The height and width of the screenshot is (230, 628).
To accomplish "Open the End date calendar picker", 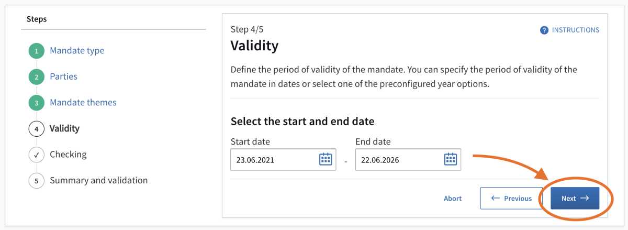I will (x=451, y=159).
